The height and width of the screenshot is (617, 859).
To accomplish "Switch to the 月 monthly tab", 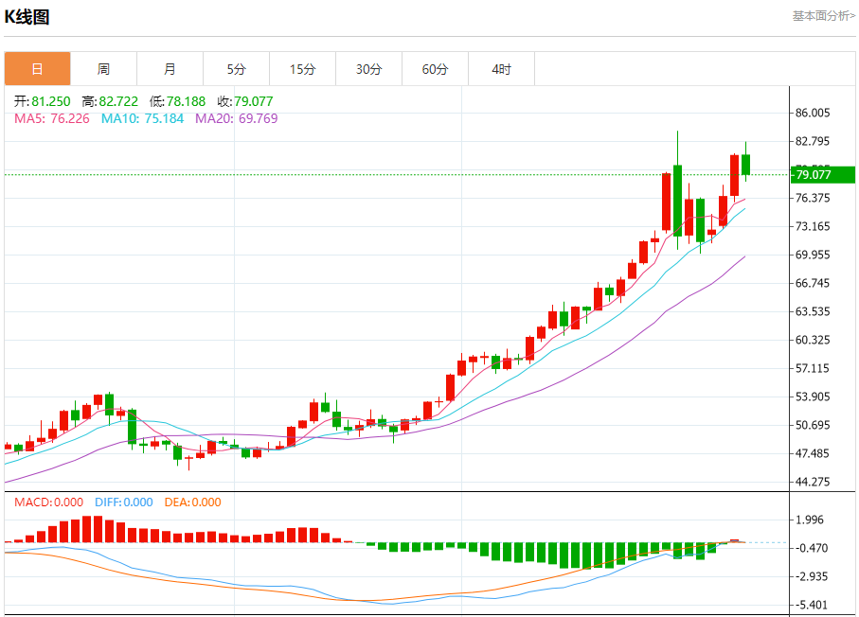I will (170, 69).
